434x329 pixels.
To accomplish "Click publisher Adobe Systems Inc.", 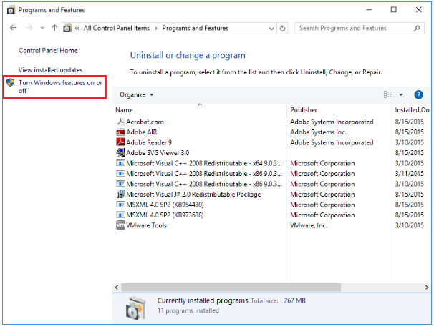I will (x=318, y=132).
